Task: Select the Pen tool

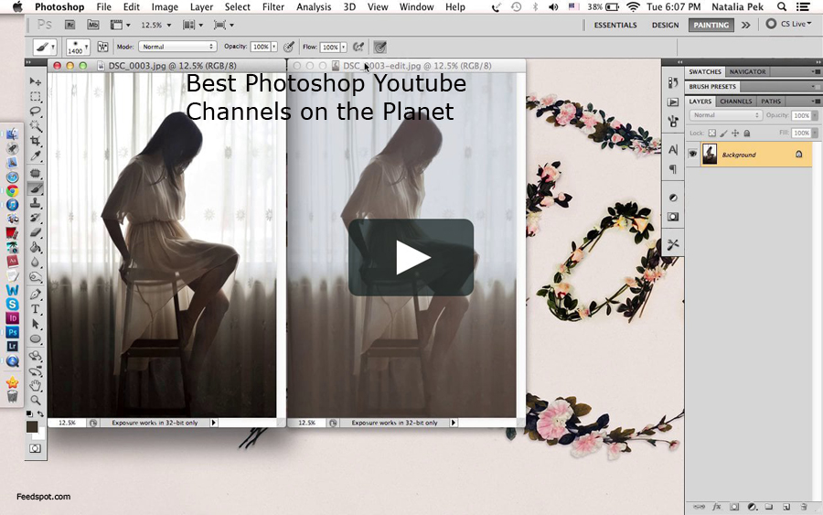Action: (35, 294)
